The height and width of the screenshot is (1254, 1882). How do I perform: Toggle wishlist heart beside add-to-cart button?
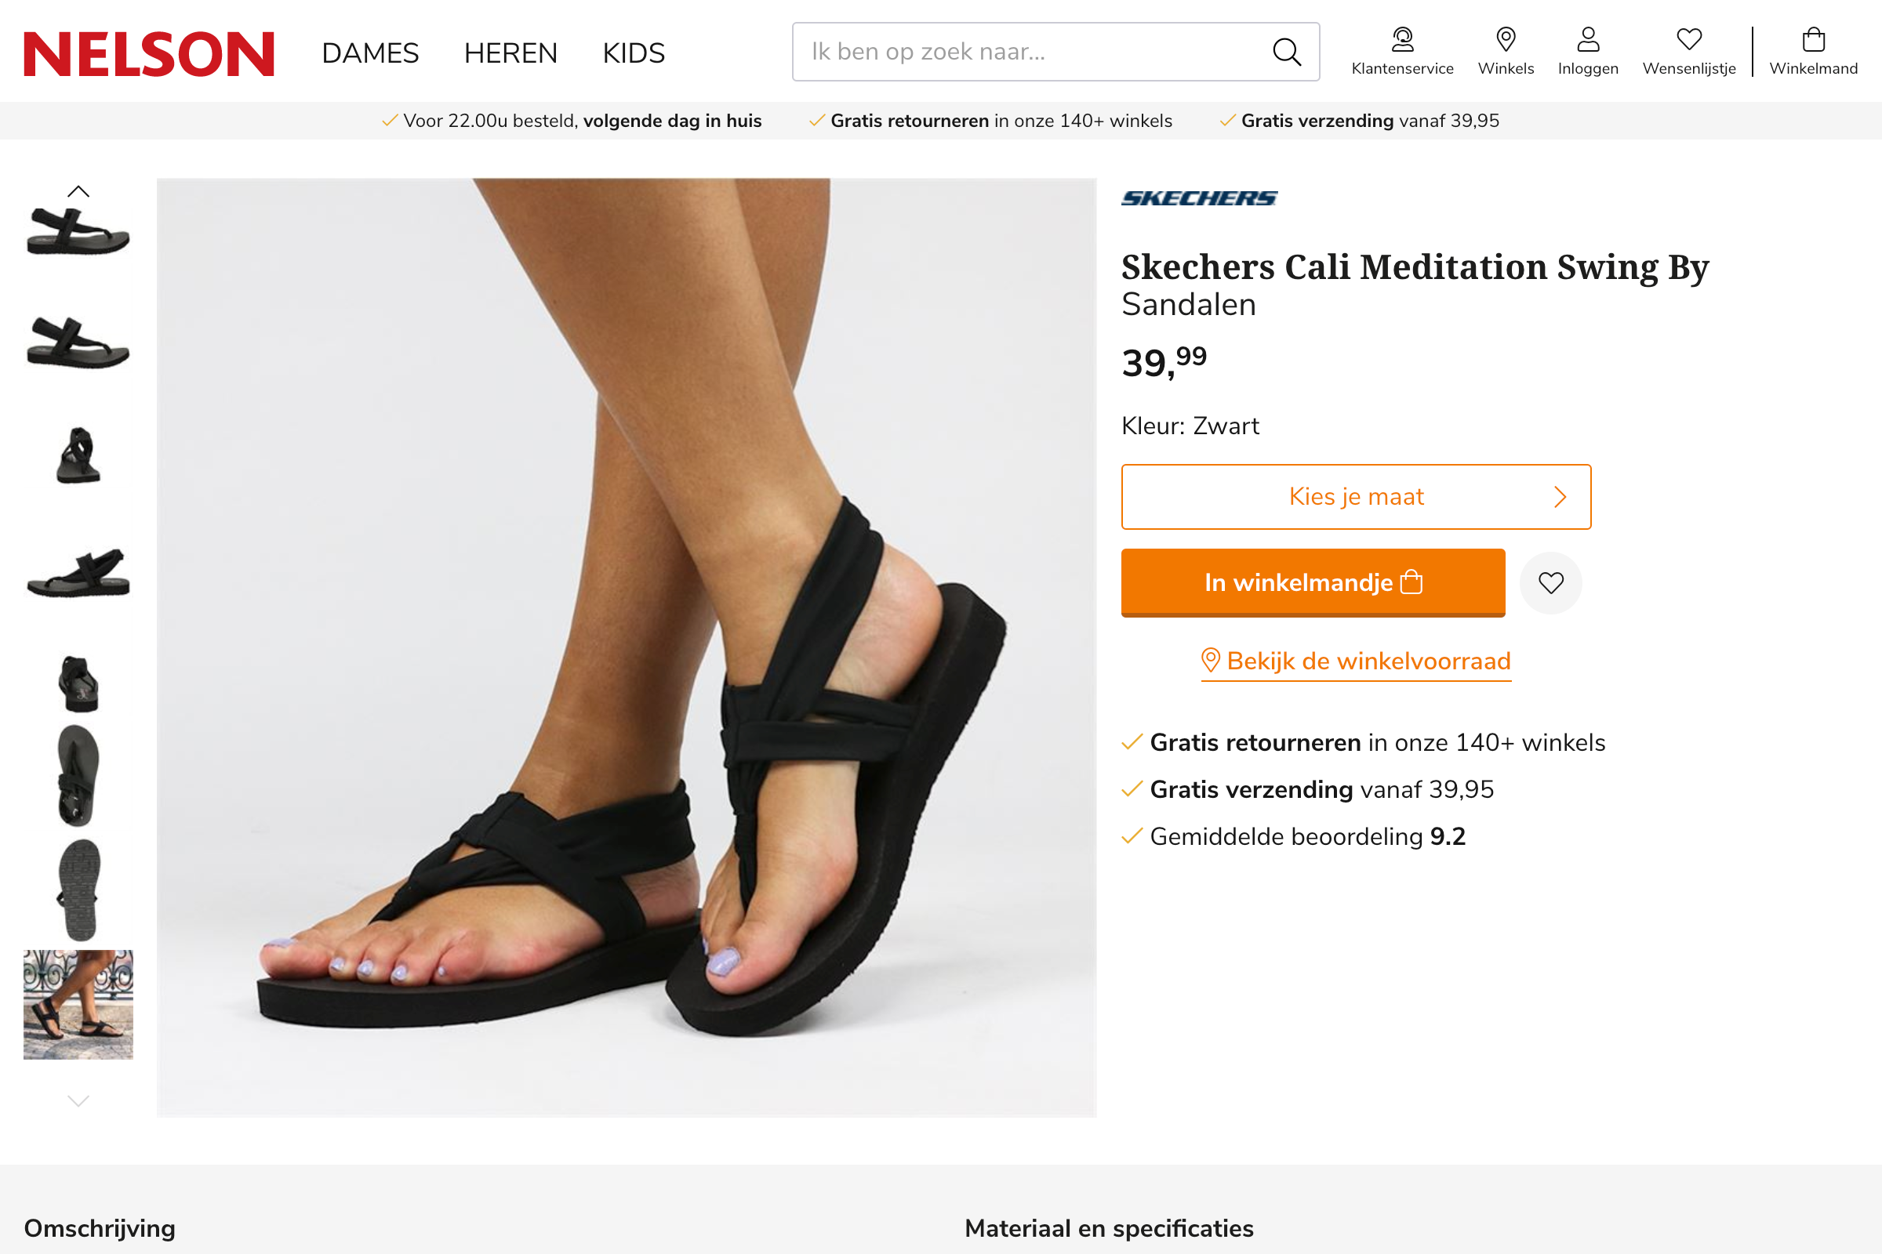[x=1550, y=583]
